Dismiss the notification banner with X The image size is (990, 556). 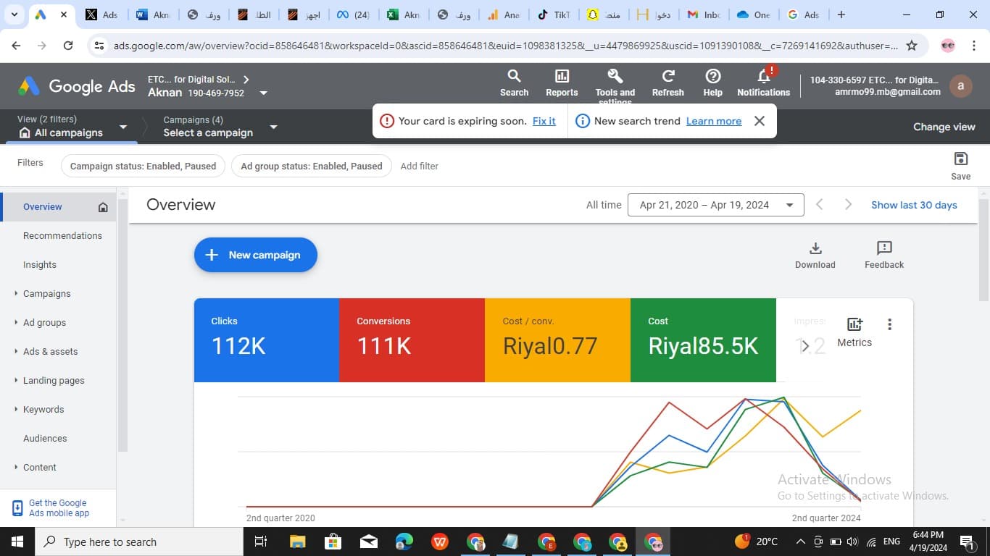pos(759,121)
